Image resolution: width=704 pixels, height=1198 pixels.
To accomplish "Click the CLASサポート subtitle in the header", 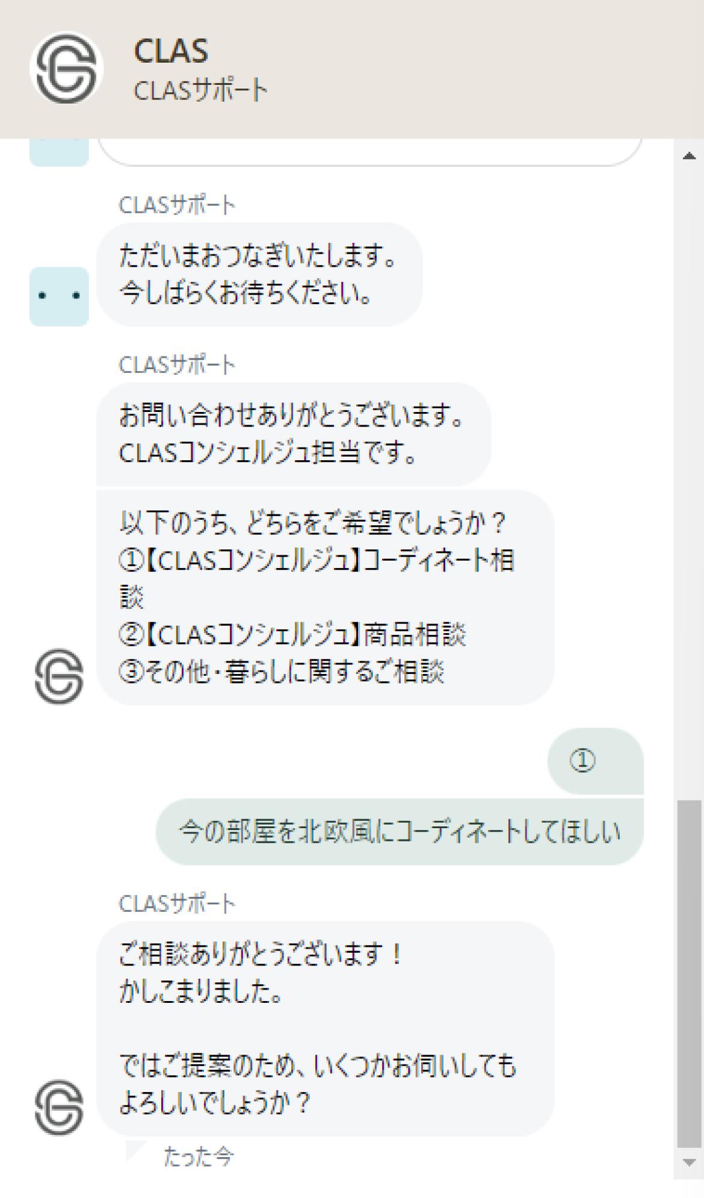I will tap(200, 91).
